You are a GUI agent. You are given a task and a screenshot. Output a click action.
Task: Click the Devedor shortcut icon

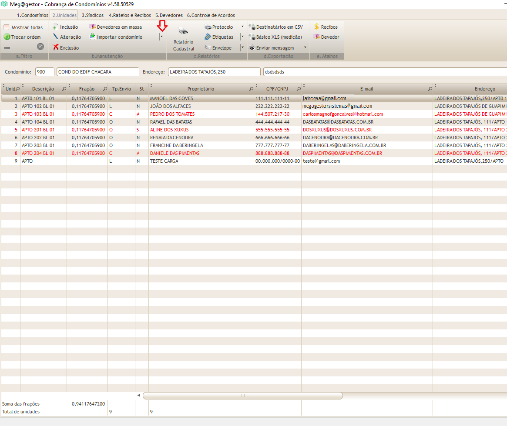click(x=316, y=37)
